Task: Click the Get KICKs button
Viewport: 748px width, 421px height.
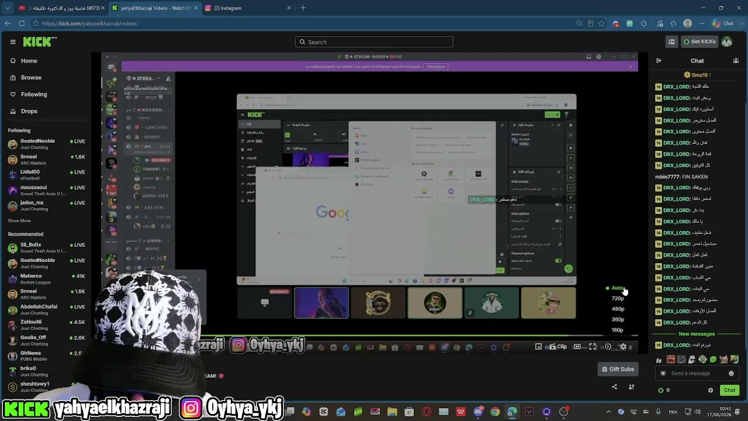Action: (699, 42)
